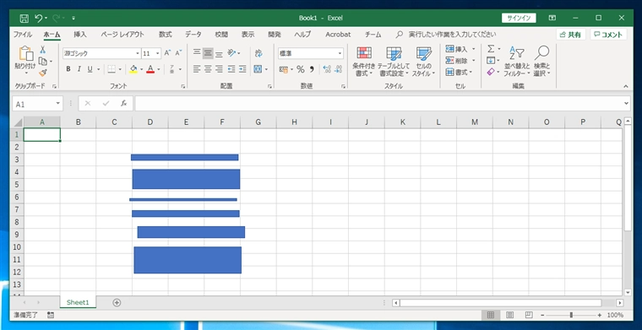
Task: Open the 数式 ribbon tab
Action: pos(166,35)
